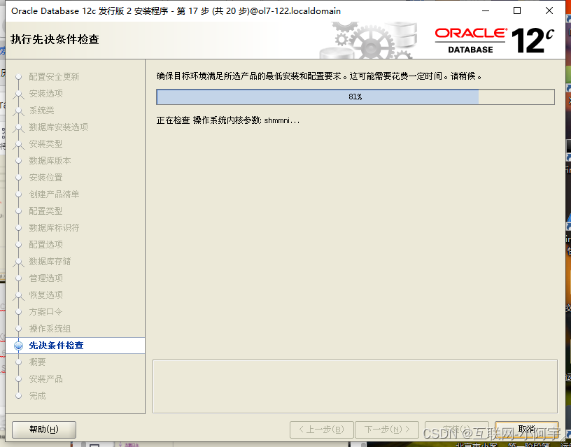Image resolution: width=571 pixels, height=447 pixels.
Task: Close the Oracle installer window
Action: pos(549,11)
